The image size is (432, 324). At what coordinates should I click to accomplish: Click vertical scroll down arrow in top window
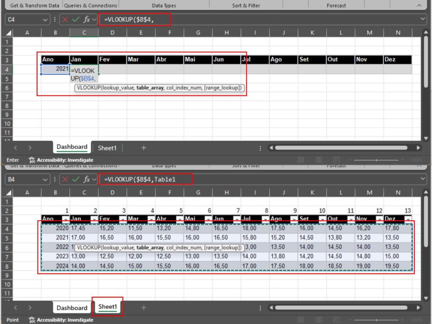pos(426,138)
